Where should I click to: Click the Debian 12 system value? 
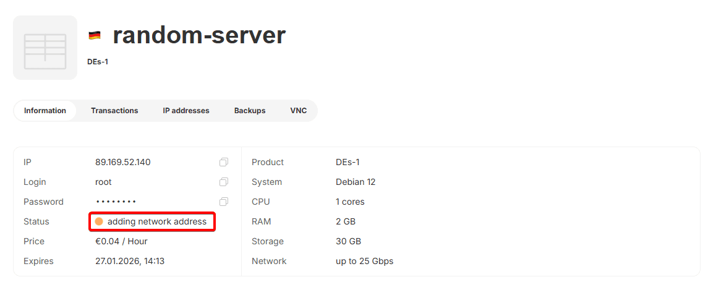pos(356,182)
